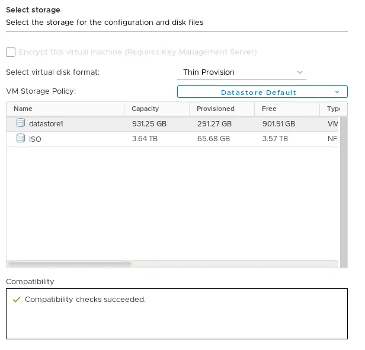Click the Thin Provision dropdown chevron
Viewport: 365px width, 350px height.
tap(300, 72)
